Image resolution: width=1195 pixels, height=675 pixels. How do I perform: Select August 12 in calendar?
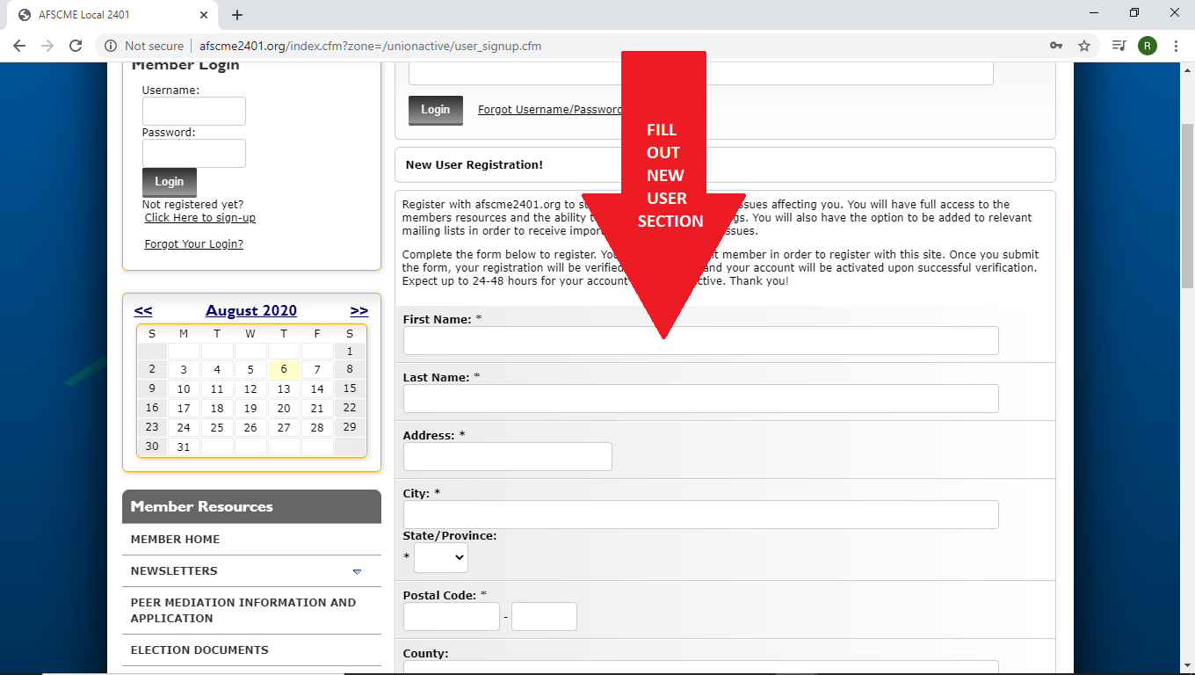[x=250, y=388]
